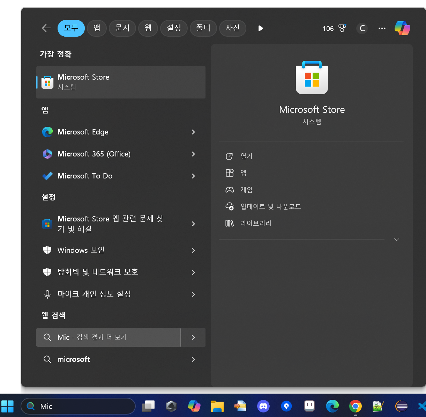The height and width of the screenshot is (417, 426).
Task: Open the three-dot more options menu
Action: 382,28
